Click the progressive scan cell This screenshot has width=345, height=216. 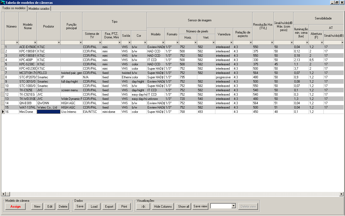point(224,77)
